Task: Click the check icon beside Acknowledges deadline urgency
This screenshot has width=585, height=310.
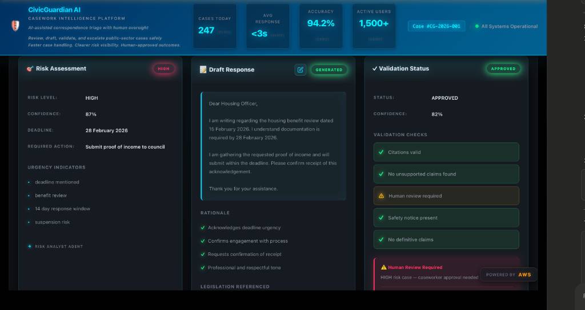Action: [x=203, y=228]
